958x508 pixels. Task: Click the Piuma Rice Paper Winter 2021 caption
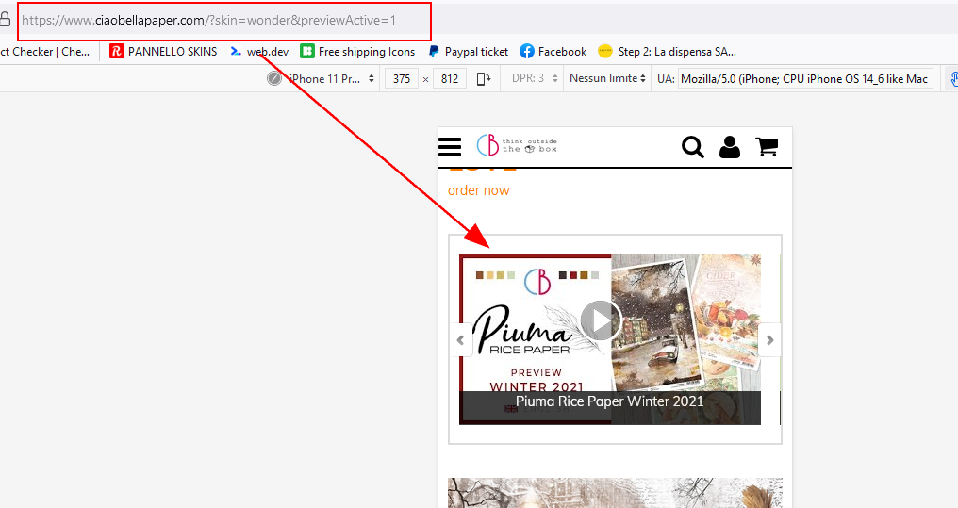tap(610, 401)
